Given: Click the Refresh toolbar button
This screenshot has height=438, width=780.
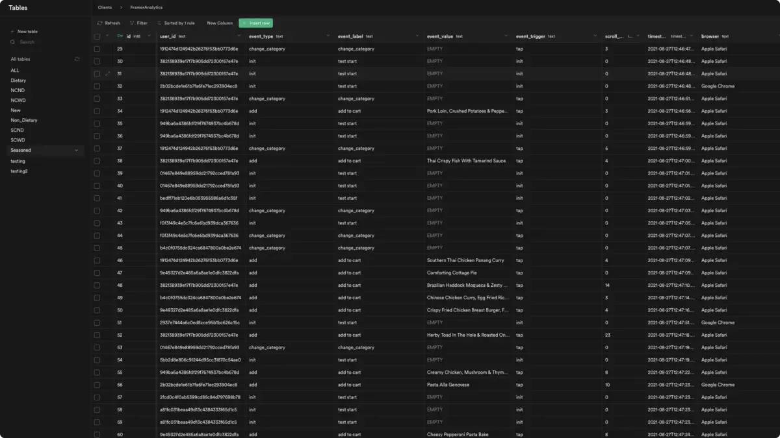Looking at the screenshot, I should tap(109, 23).
